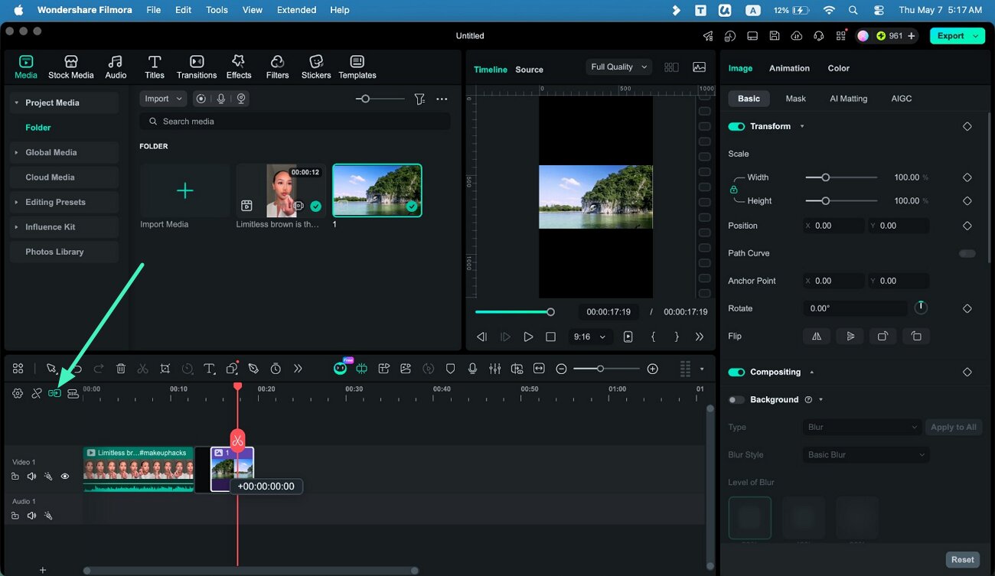Expand the Editing Presets item

16,202
